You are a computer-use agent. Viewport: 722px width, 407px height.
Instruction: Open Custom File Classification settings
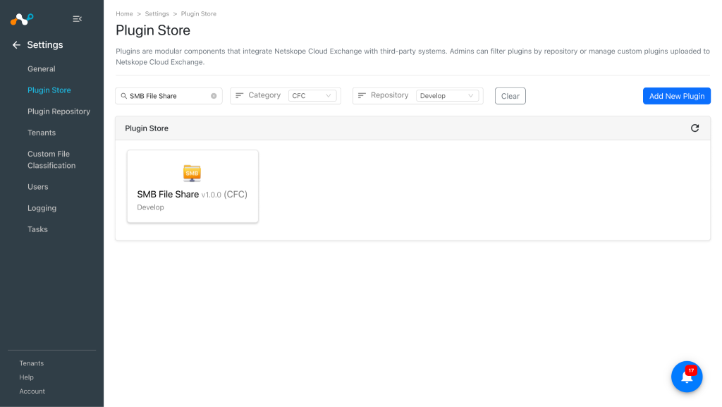[51, 159]
